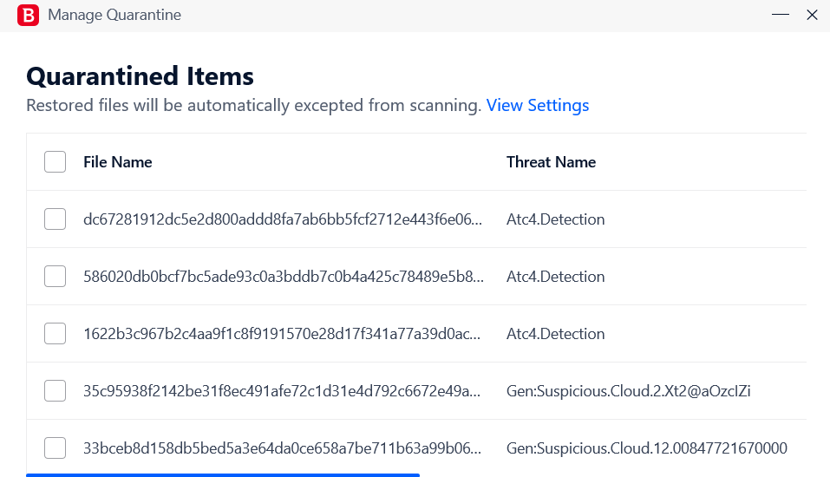Image resolution: width=830 pixels, height=477 pixels.
Task: Minimize the Manage Quarantine window
Action: coord(781,15)
